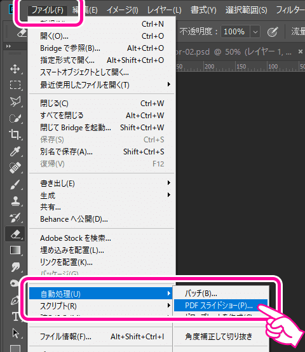The image size is (305, 352).
Task: Select the Rectangular Marquee tool
Action: (15, 85)
